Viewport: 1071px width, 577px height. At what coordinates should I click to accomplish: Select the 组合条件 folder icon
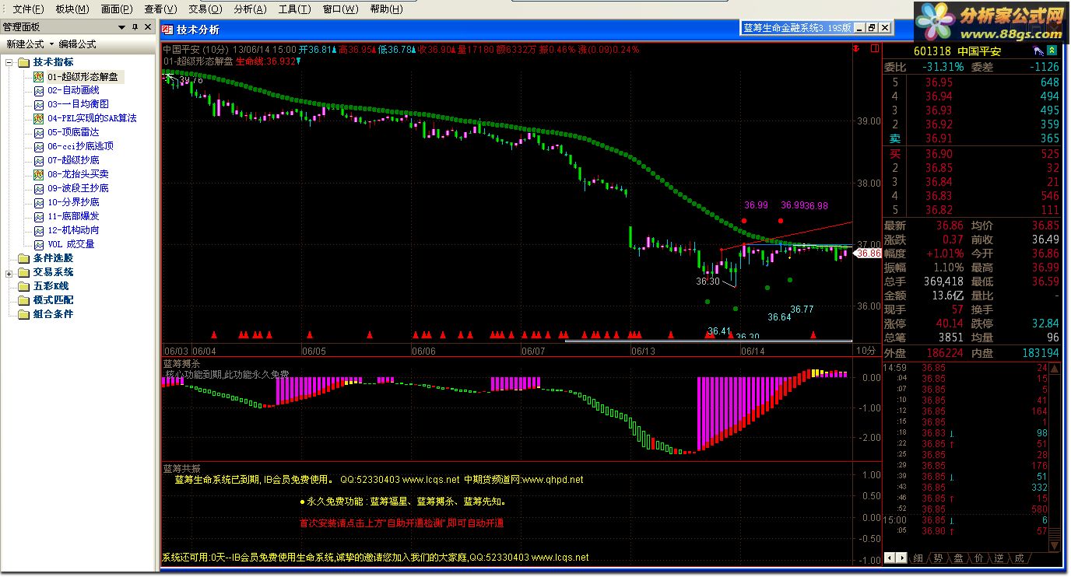pos(23,314)
